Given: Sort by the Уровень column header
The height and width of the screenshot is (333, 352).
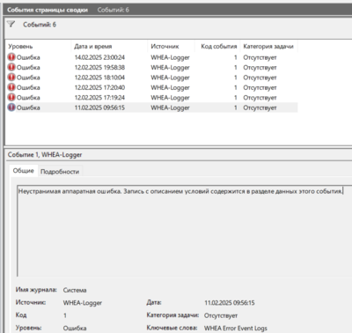Looking at the screenshot, I should click(38, 47).
